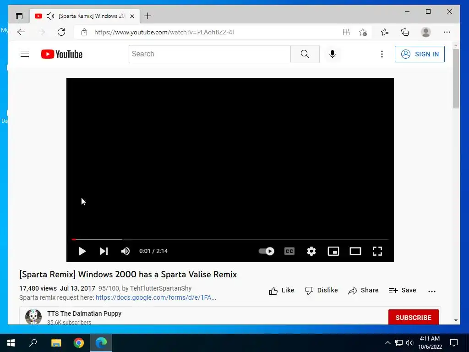Dislike the video
469x352 pixels.
pyautogui.click(x=321, y=290)
